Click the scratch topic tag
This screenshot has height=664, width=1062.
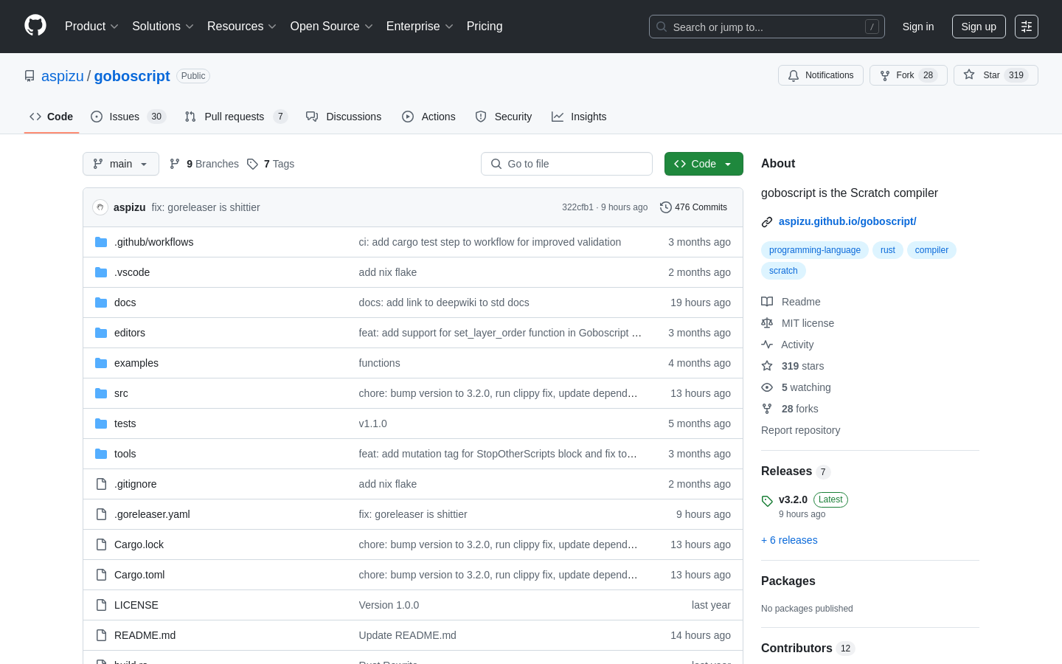[x=783, y=271]
